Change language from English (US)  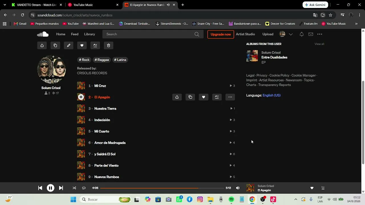click(271, 95)
